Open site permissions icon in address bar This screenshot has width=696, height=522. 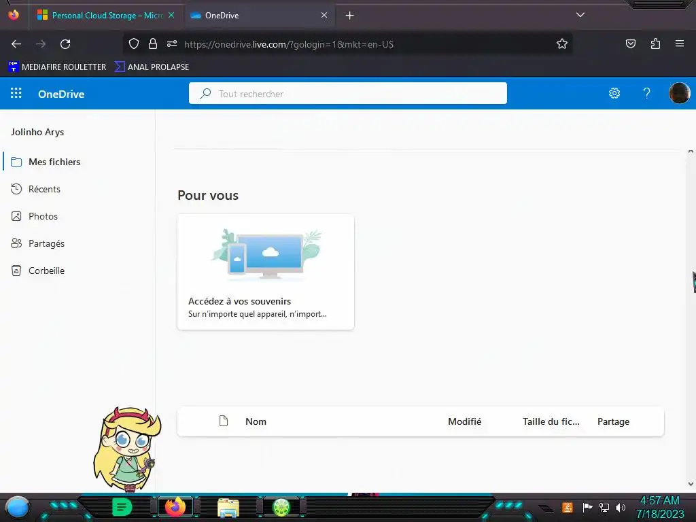pos(172,43)
